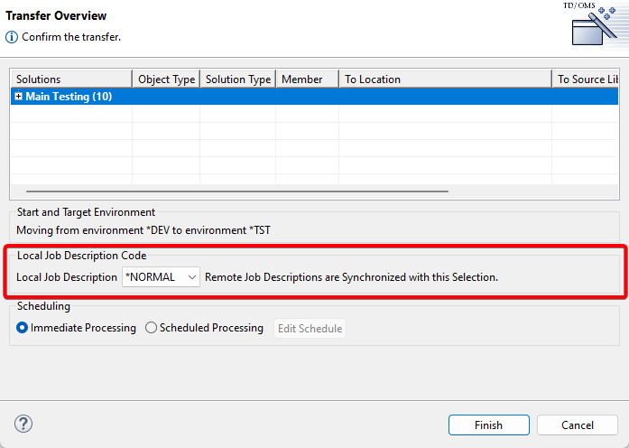Click the Member column header

(x=307, y=79)
